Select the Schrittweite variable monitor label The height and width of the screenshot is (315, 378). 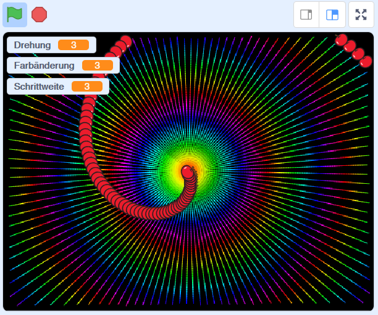[39, 86]
